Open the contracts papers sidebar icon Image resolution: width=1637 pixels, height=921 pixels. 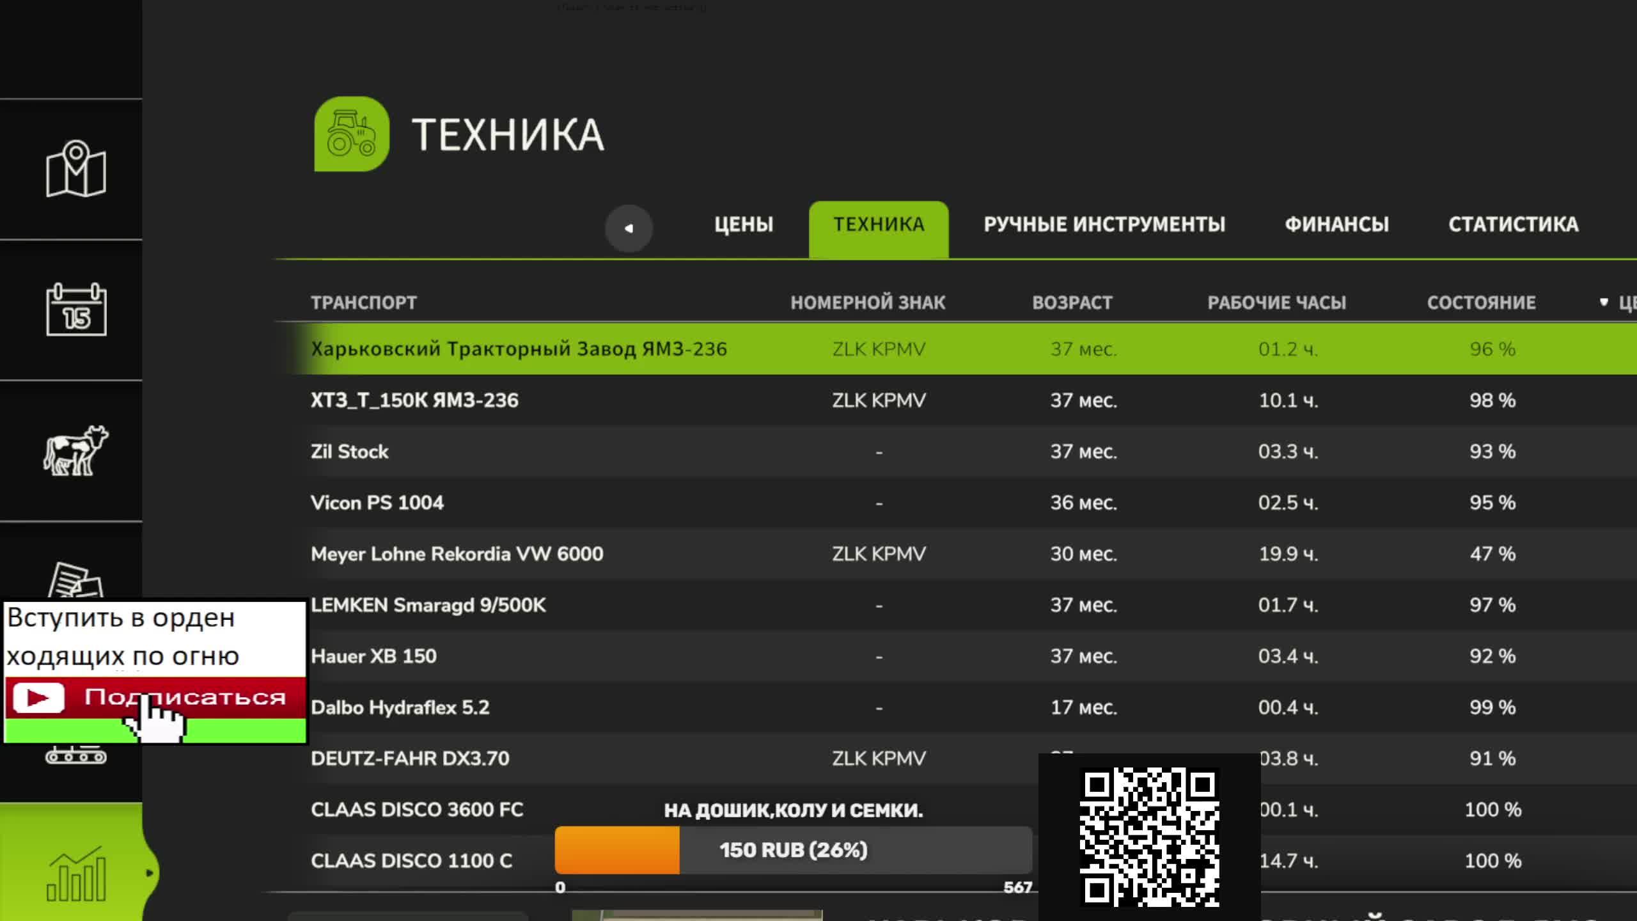click(x=75, y=580)
